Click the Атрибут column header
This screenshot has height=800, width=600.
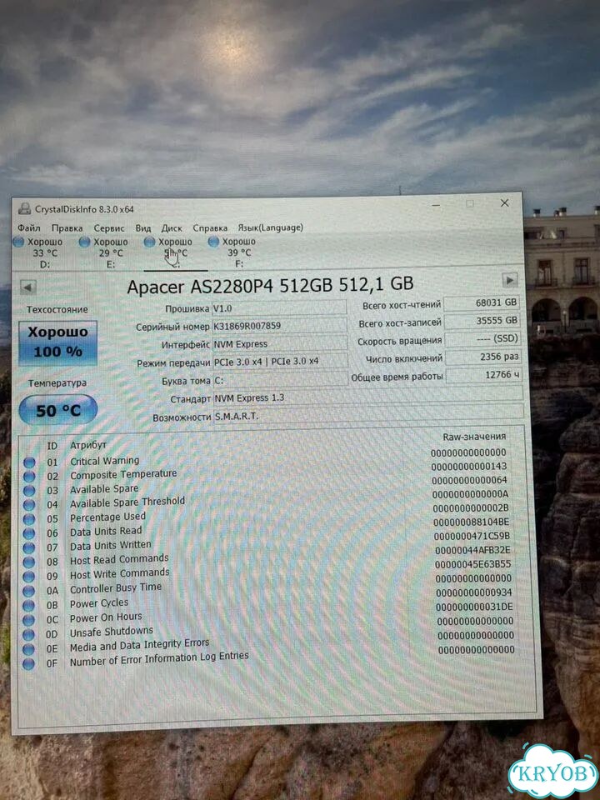click(x=87, y=445)
